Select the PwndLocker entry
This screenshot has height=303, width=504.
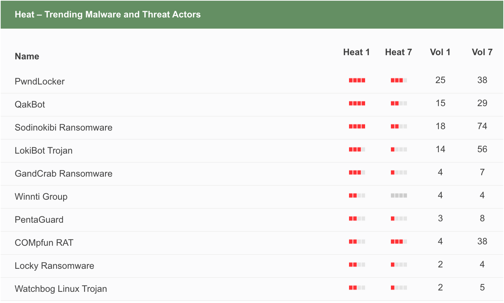pyautogui.click(x=40, y=81)
